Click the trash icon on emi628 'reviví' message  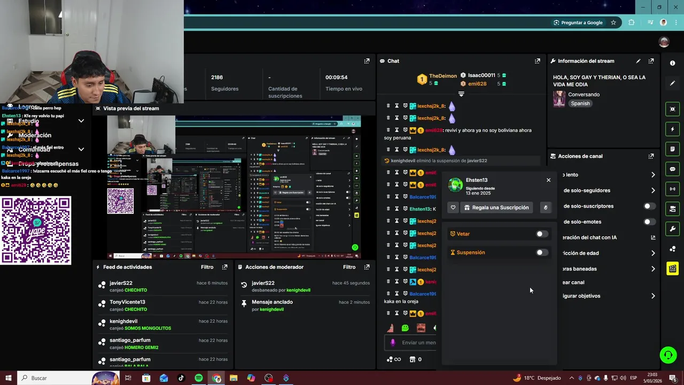[x=388, y=130]
